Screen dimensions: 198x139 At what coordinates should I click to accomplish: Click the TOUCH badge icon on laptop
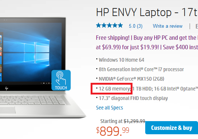coord(61,80)
